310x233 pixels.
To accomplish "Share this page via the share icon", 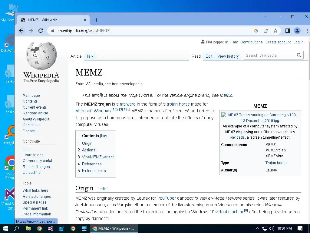I will point(266,31).
